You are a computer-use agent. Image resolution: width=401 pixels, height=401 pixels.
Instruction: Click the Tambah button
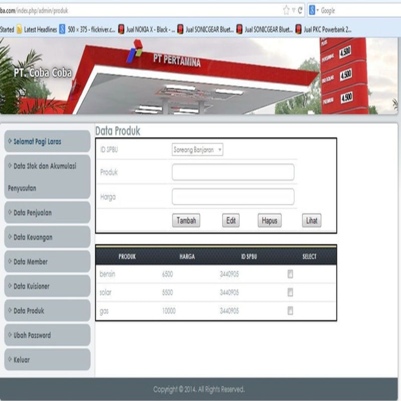point(186,221)
